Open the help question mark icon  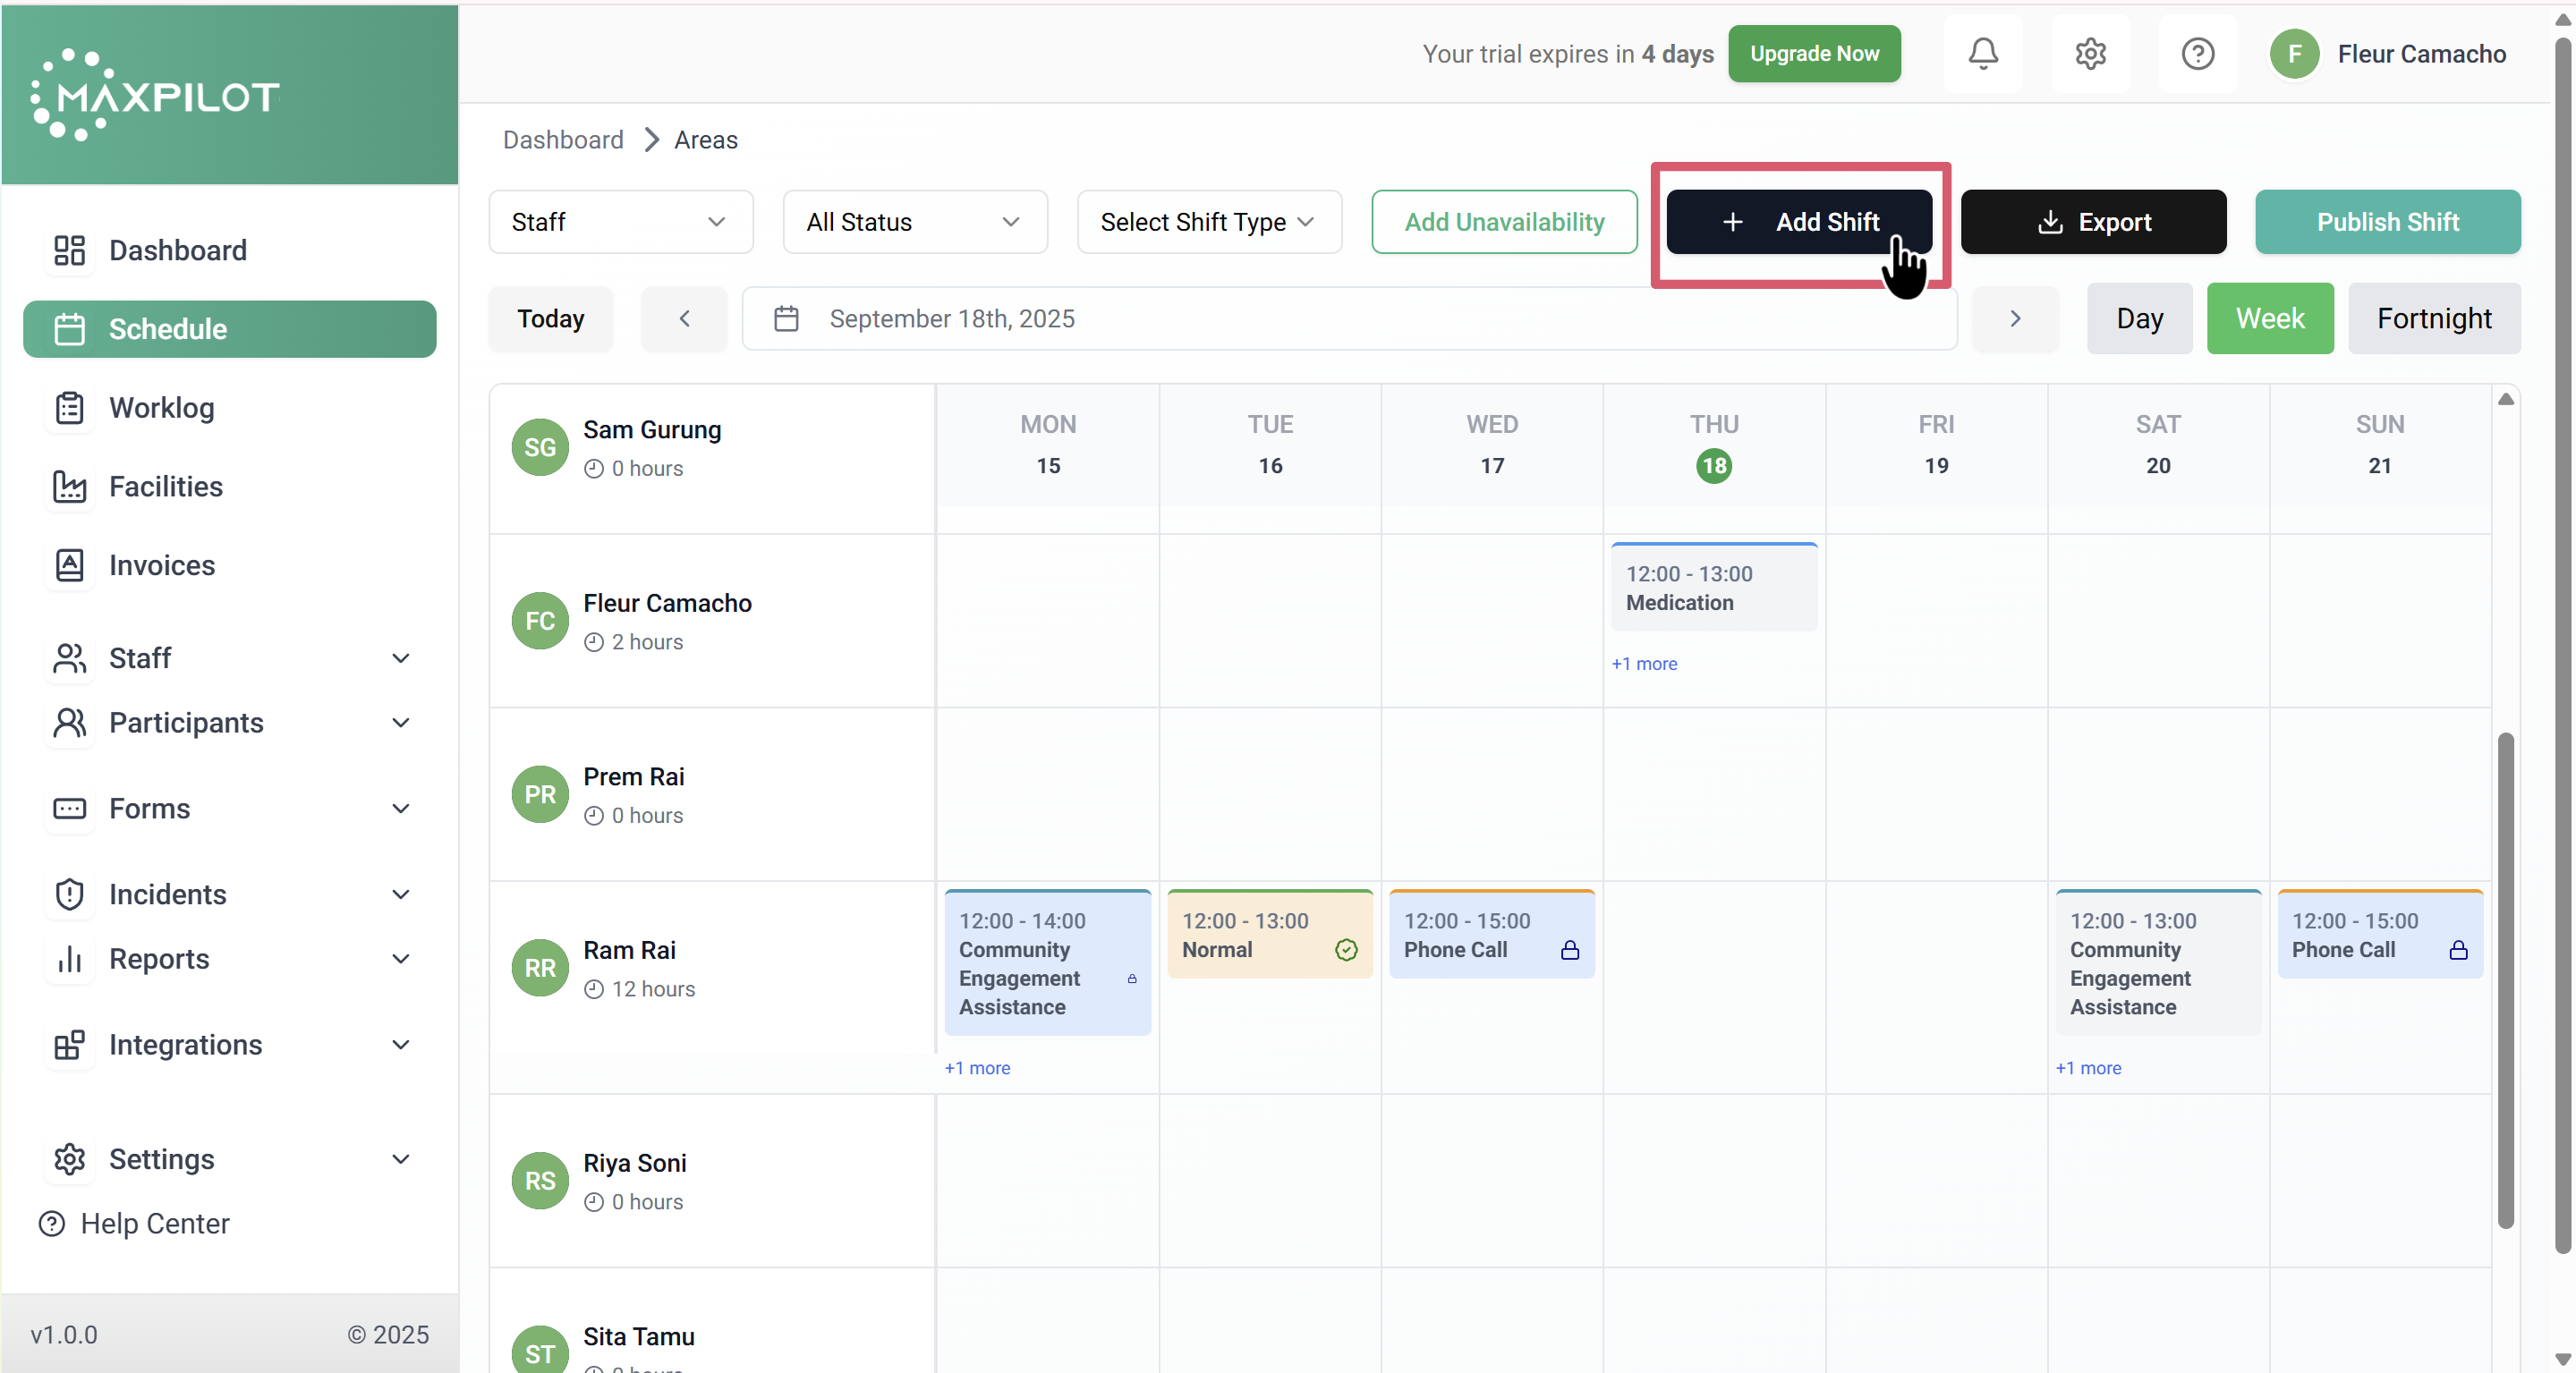click(2197, 53)
